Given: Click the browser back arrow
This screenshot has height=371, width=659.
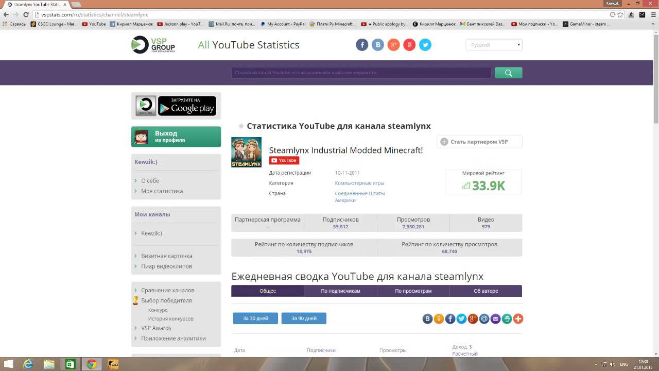Looking at the screenshot, I should point(6,15).
